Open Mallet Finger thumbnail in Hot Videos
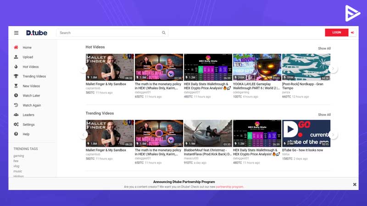This screenshot has width=367, height=206. [110, 67]
